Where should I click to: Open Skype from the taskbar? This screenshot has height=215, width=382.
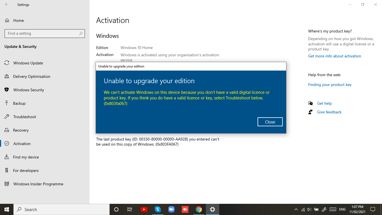[158, 209]
